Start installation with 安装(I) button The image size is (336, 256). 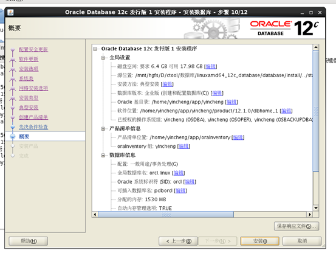[259, 241]
